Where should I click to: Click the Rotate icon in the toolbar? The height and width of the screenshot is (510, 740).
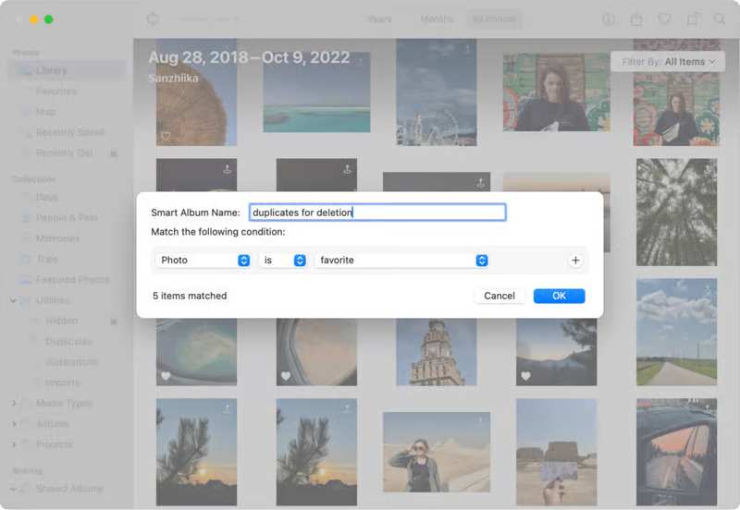(x=692, y=19)
